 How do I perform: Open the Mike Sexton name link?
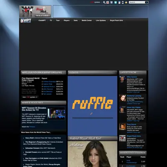132,77
